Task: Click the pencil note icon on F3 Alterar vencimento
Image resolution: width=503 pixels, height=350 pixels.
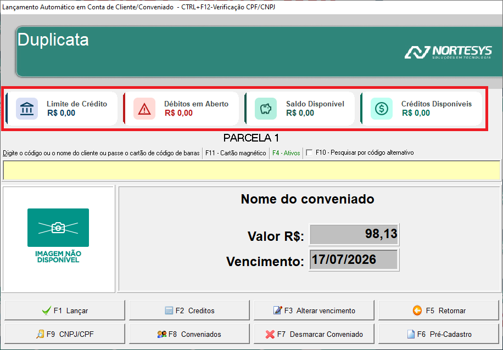Action: pyautogui.click(x=277, y=311)
